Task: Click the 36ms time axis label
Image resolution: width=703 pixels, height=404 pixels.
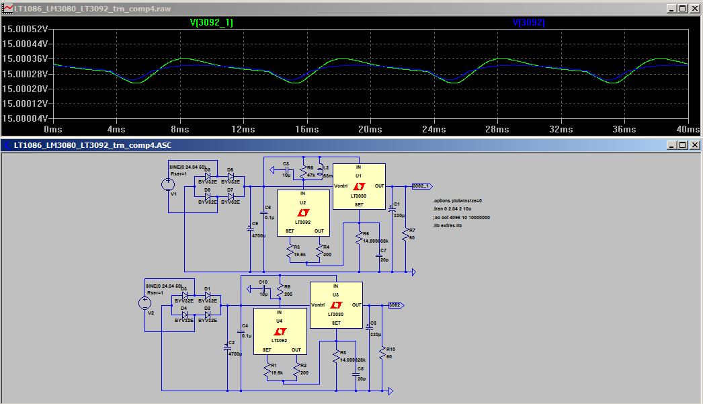Action: (624, 130)
